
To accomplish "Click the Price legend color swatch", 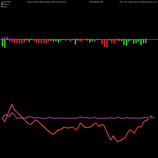I will click(x=2, y=6).
